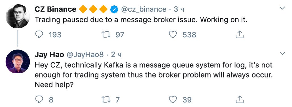Open Jay Hao's tweet text about Kafka
This screenshot has width=292, height=107.
pyautogui.click(x=154, y=75)
